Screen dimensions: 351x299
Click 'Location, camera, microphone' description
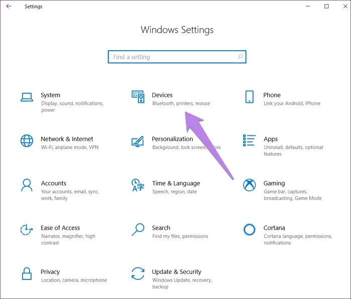tap(74, 280)
